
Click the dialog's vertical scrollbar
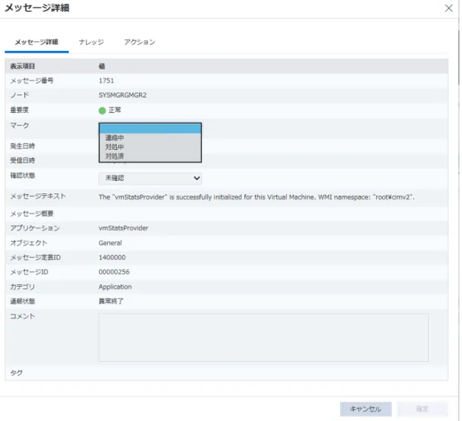click(x=459, y=59)
